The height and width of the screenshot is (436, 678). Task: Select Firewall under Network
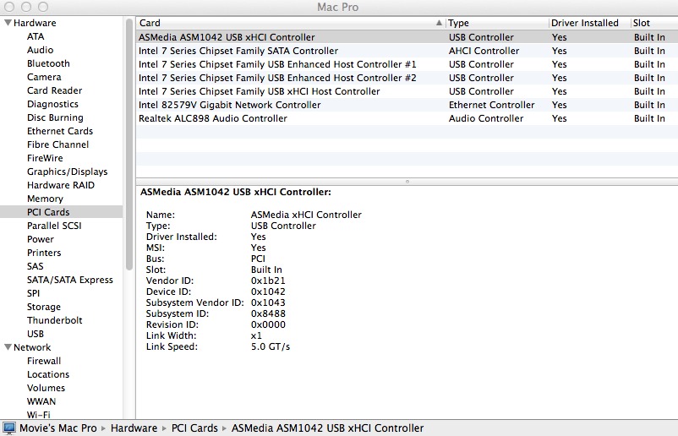[x=44, y=361]
